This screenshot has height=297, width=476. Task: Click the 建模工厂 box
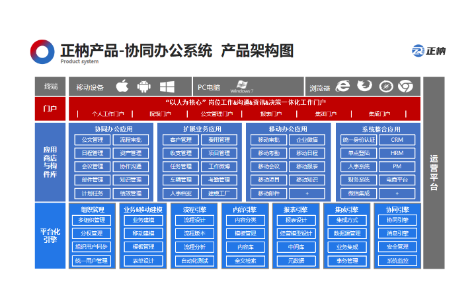[x=219, y=193]
